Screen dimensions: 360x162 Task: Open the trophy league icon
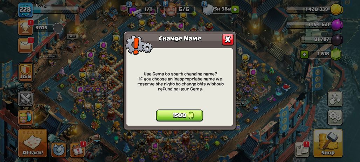pyautogui.click(x=25, y=28)
